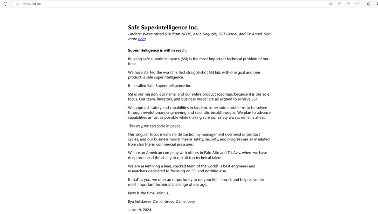The height and width of the screenshot is (214, 378).
Task: Click the greyed Edge logo icon in address bar
Action: 339,4
